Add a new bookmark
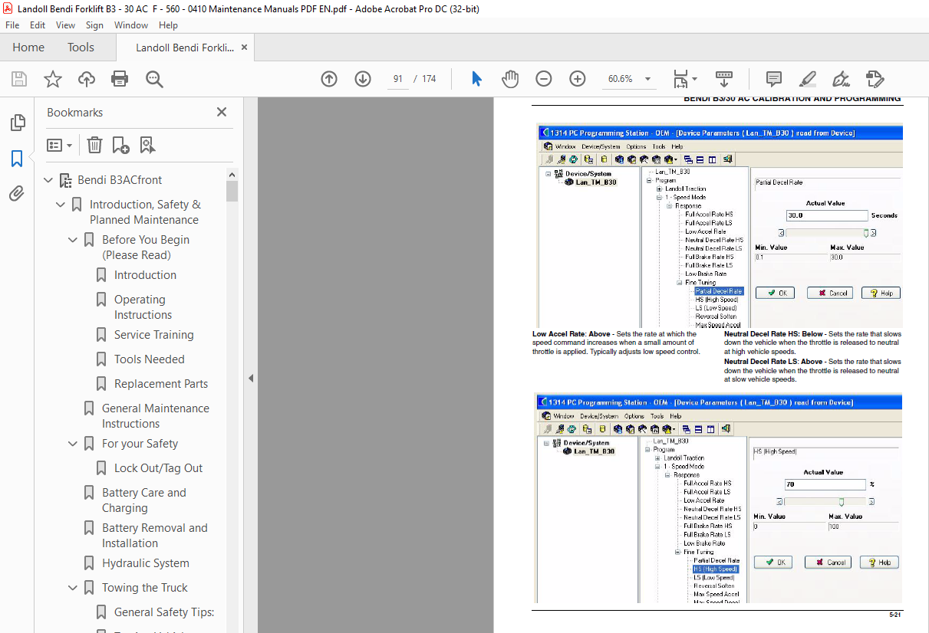 point(120,145)
